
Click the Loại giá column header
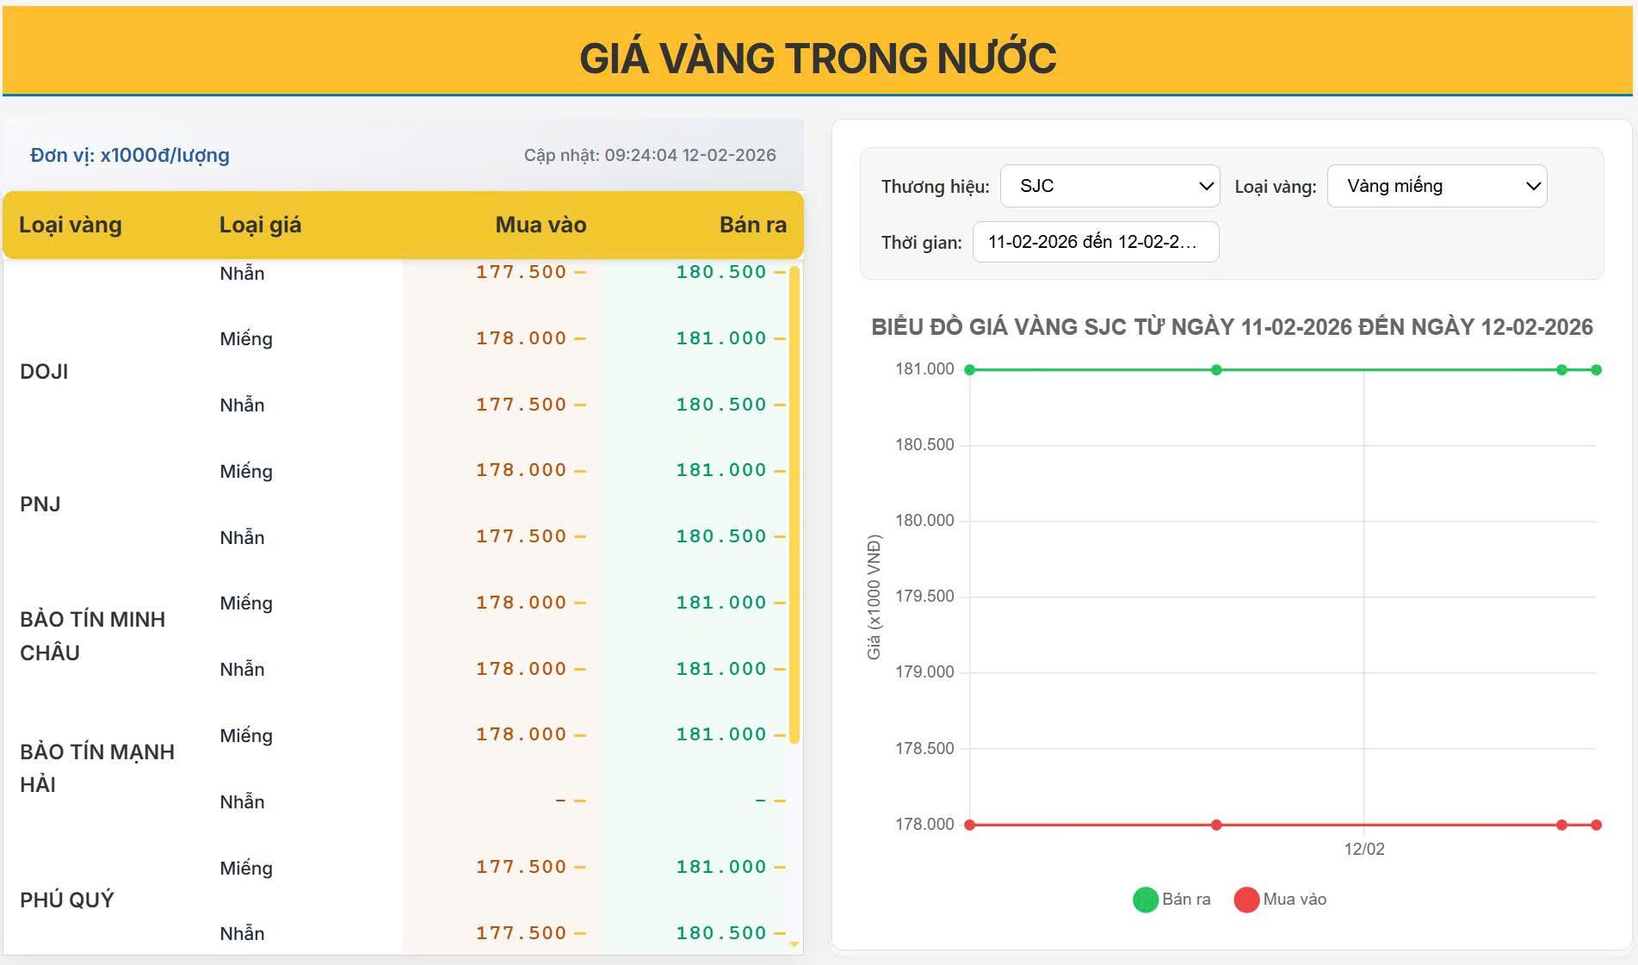click(260, 226)
